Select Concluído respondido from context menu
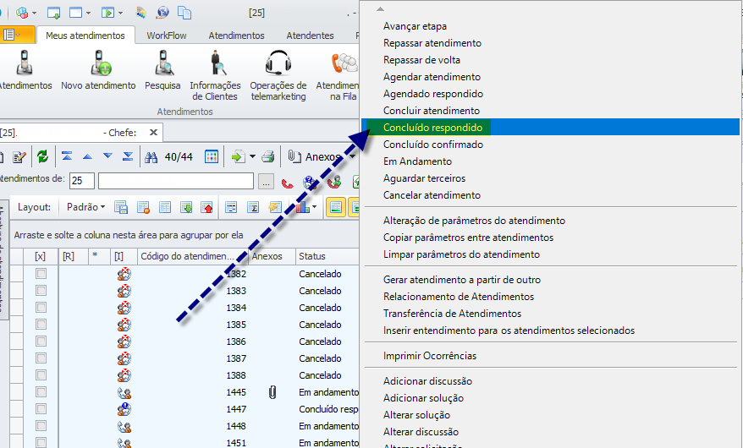This screenshot has height=448, width=743. pyautogui.click(x=550, y=128)
